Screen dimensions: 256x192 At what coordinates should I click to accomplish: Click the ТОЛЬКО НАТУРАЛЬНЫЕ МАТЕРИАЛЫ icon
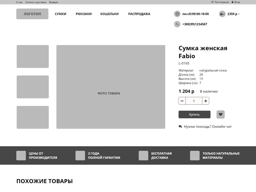pyautogui.click(x=195, y=156)
